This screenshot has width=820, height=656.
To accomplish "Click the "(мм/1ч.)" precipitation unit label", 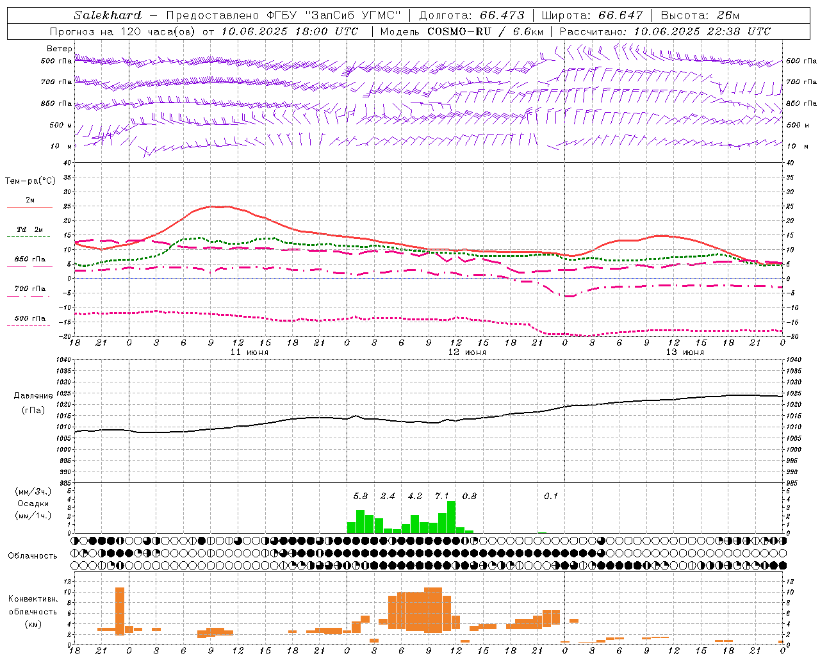I will 33,516.
